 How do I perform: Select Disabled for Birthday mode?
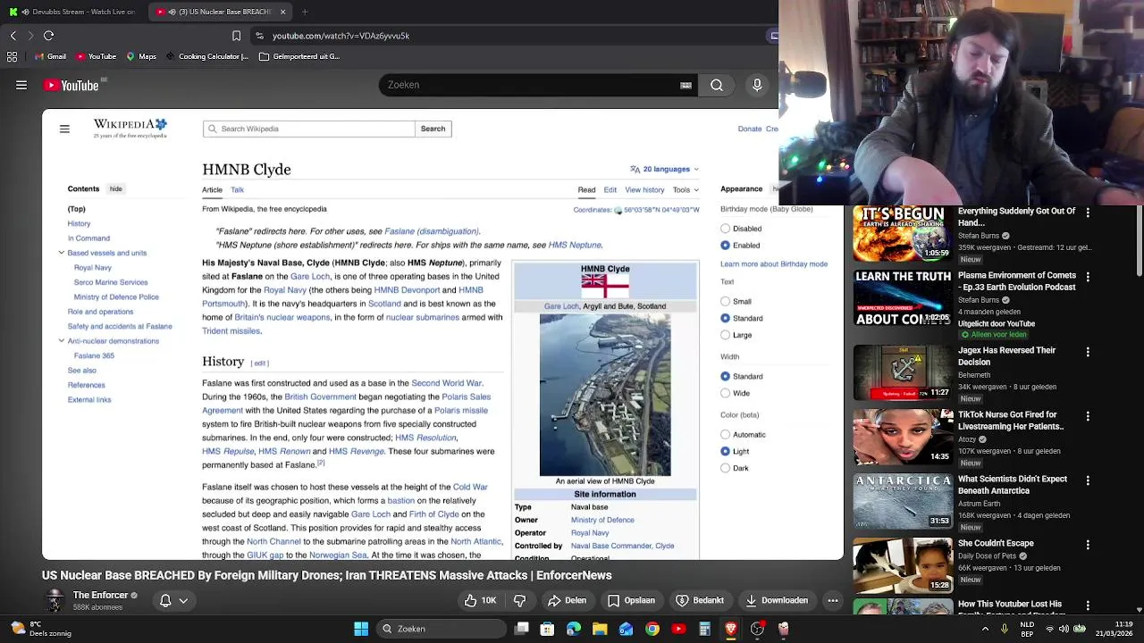726,229
